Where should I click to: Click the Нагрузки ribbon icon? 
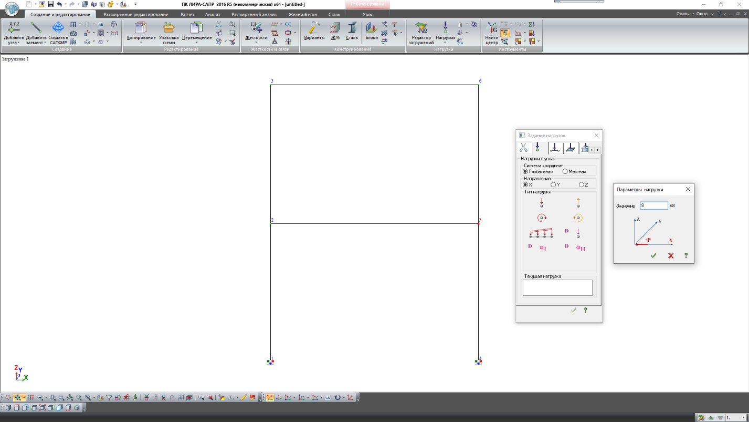coord(445,27)
